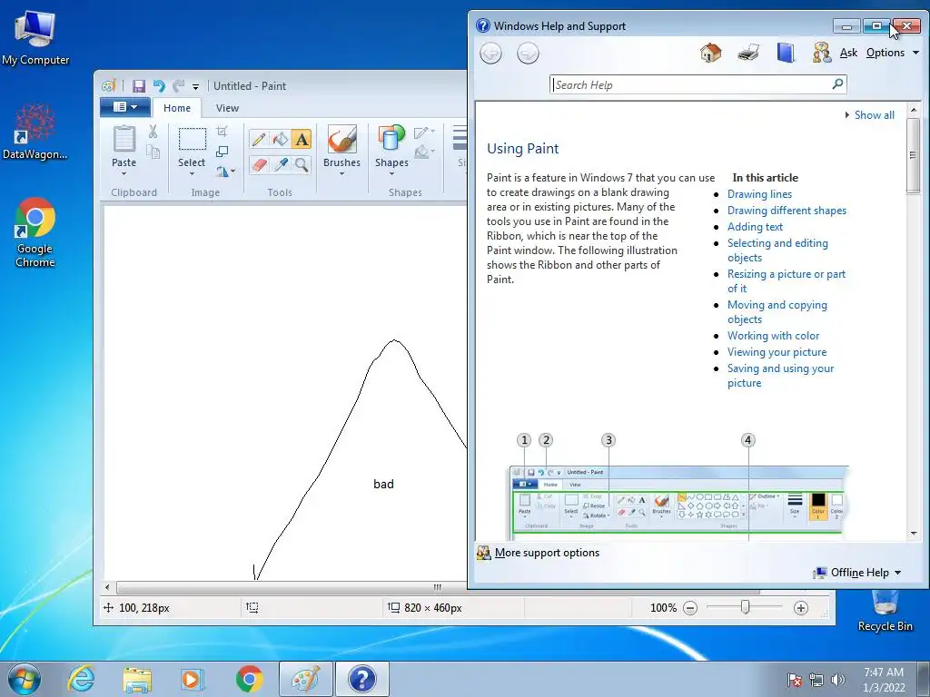Image resolution: width=930 pixels, height=697 pixels.
Task: Select the Color picker eyedropper tool
Action: coord(280,164)
